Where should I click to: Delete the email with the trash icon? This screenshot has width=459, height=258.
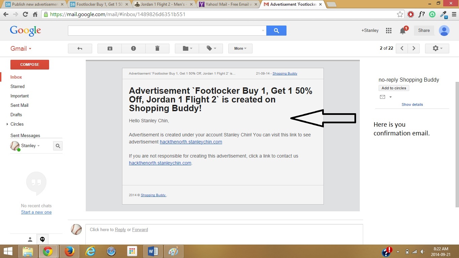pyautogui.click(x=157, y=48)
